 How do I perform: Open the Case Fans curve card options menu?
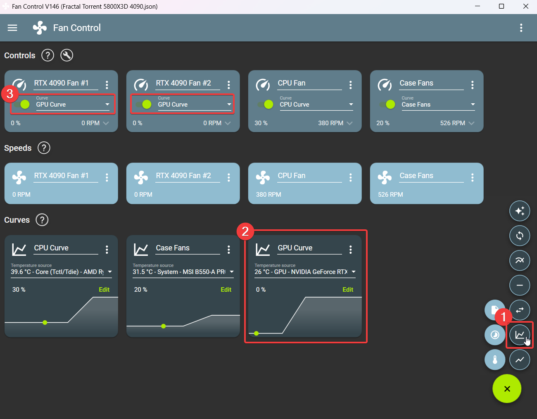(229, 250)
